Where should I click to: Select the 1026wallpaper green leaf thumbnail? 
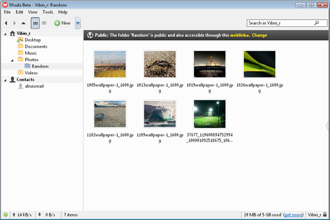click(x=259, y=64)
